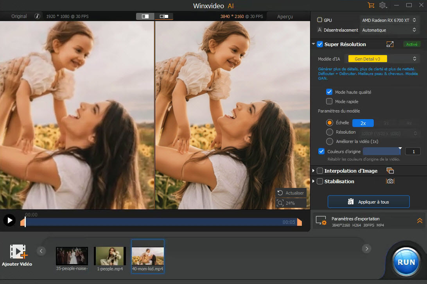Select the 4x scale option
427x284 pixels.
pyautogui.click(x=409, y=123)
